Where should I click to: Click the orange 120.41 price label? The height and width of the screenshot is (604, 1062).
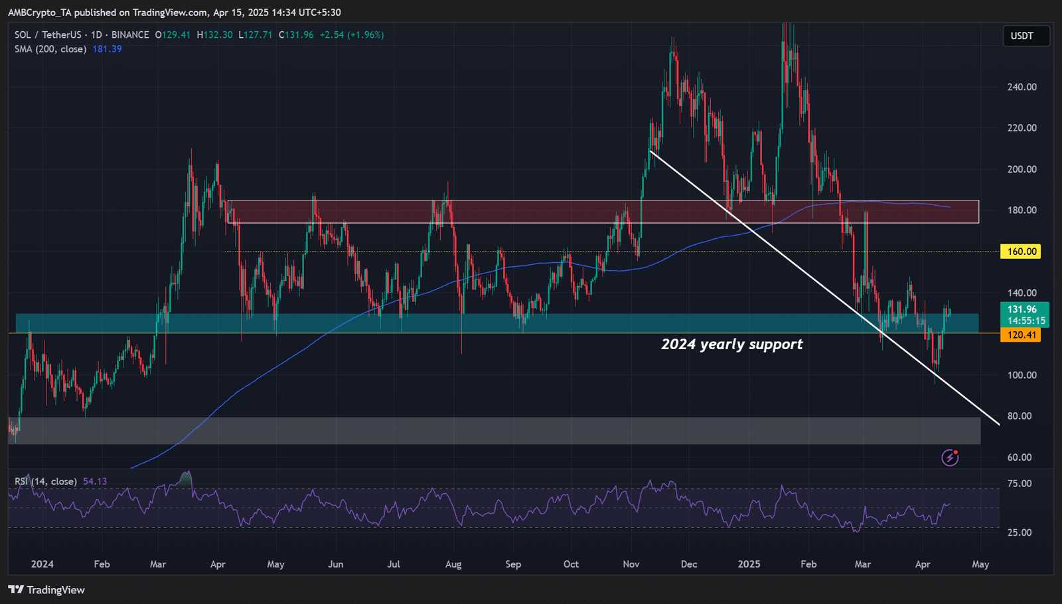click(1021, 335)
